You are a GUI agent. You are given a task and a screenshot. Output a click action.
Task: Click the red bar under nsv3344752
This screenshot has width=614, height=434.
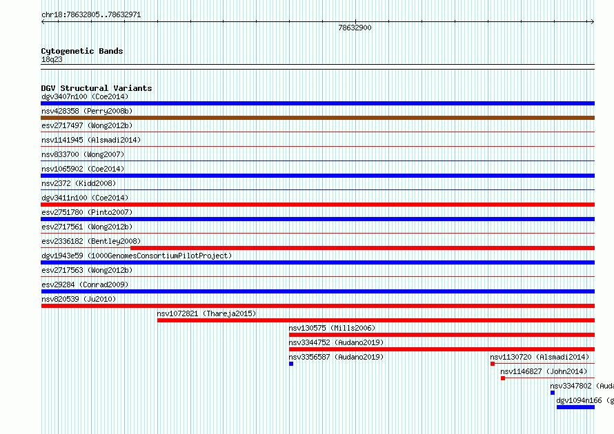(442, 349)
